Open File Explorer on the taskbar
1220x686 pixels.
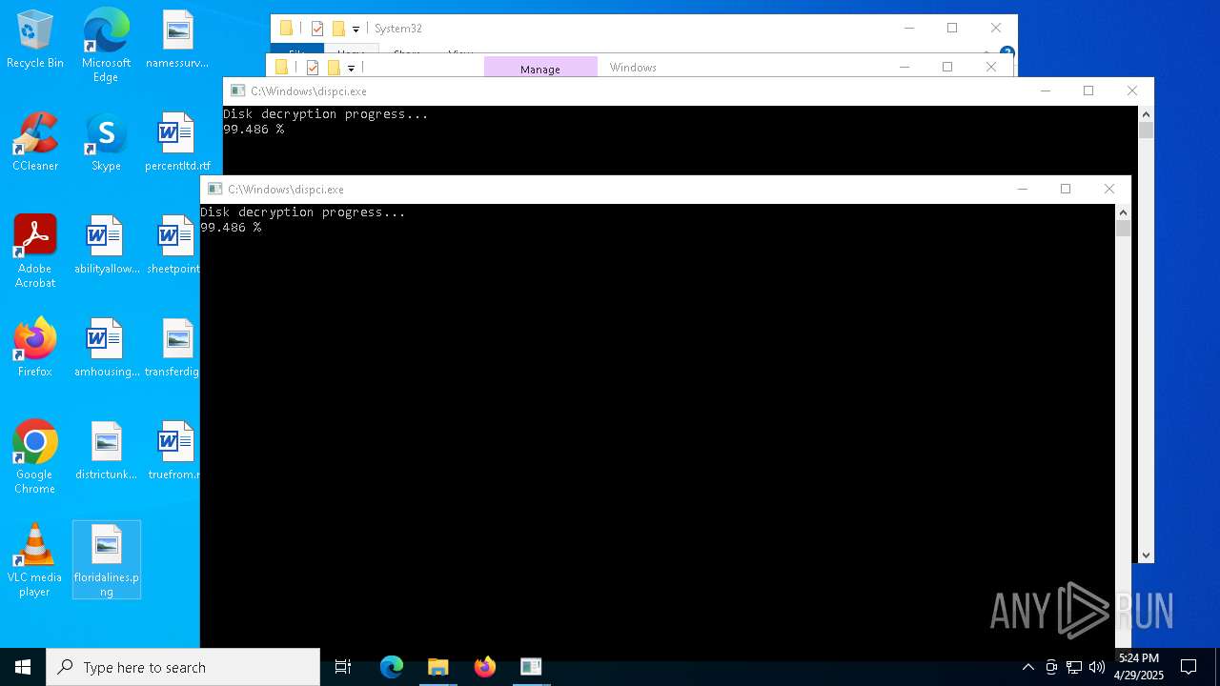437,667
